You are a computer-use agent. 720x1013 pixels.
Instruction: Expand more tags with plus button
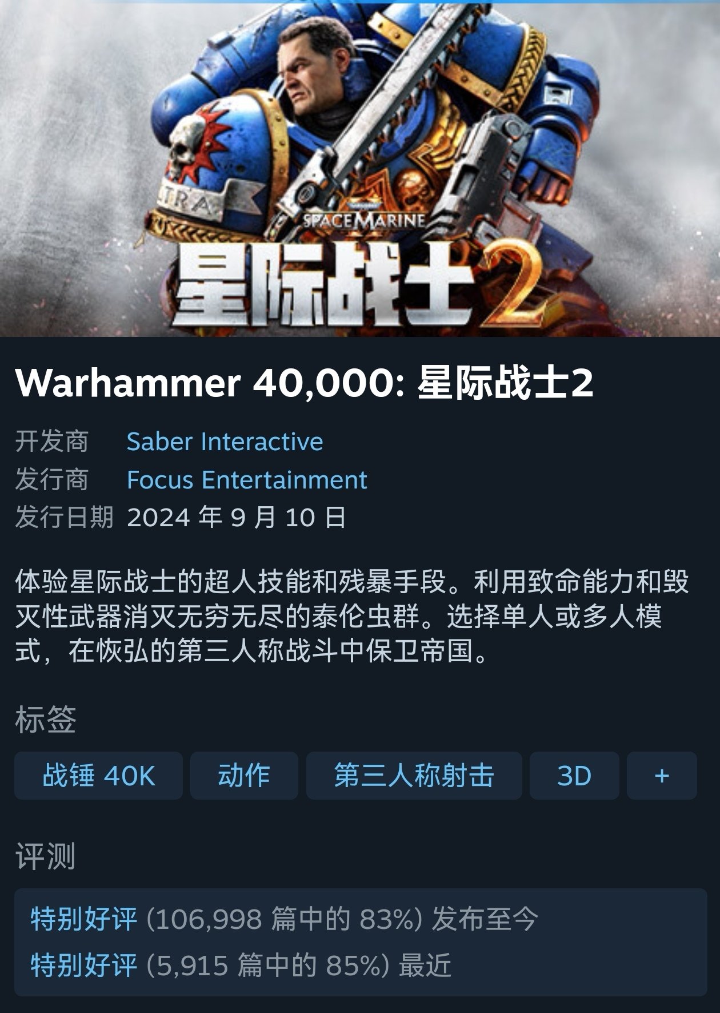[662, 776]
